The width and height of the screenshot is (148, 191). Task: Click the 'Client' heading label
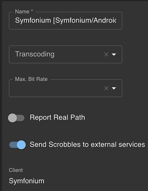point(16,170)
